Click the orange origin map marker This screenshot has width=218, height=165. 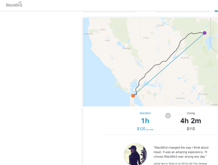[133, 96]
